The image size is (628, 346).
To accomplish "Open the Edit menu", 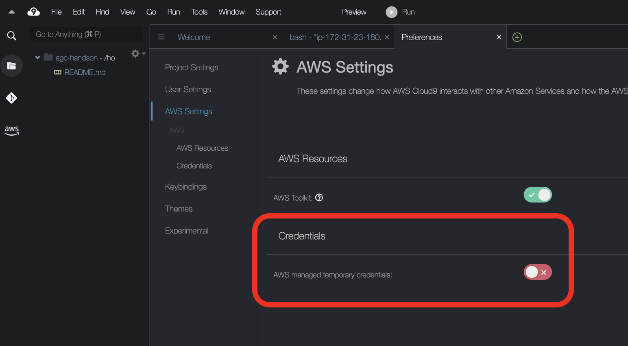I will point(78,12).
